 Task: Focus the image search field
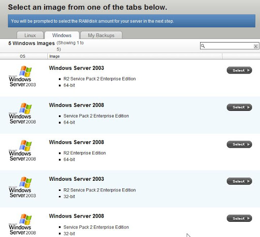[x=229, y=46]
